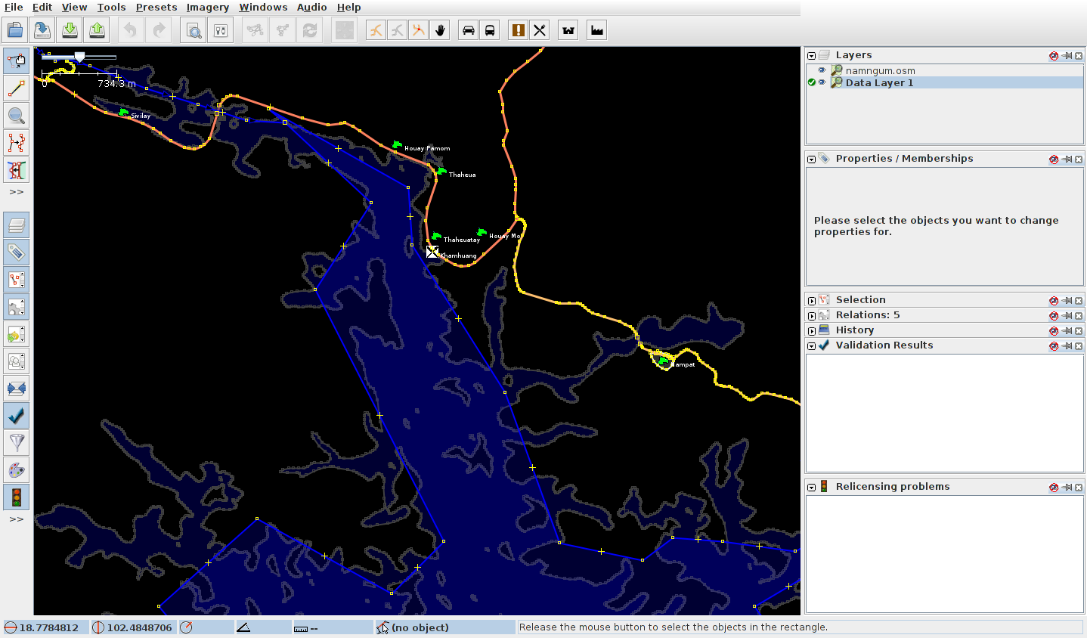The width and height of the screenshot is (1087, 638).
Task: Select the namngum.osm layer row
Action: pos(945,70)
